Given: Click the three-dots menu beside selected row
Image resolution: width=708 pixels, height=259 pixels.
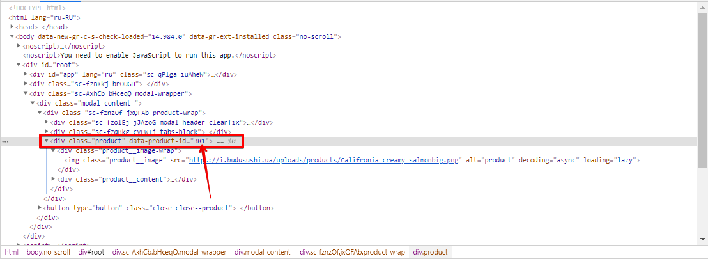Looking at the screenshot, I should tap(5, 141).
